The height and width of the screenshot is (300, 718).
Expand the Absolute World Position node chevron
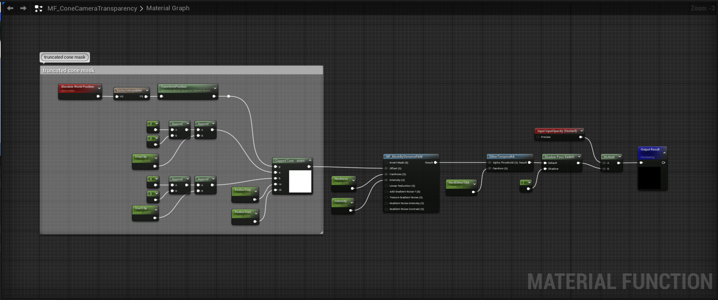pos(99,88)
